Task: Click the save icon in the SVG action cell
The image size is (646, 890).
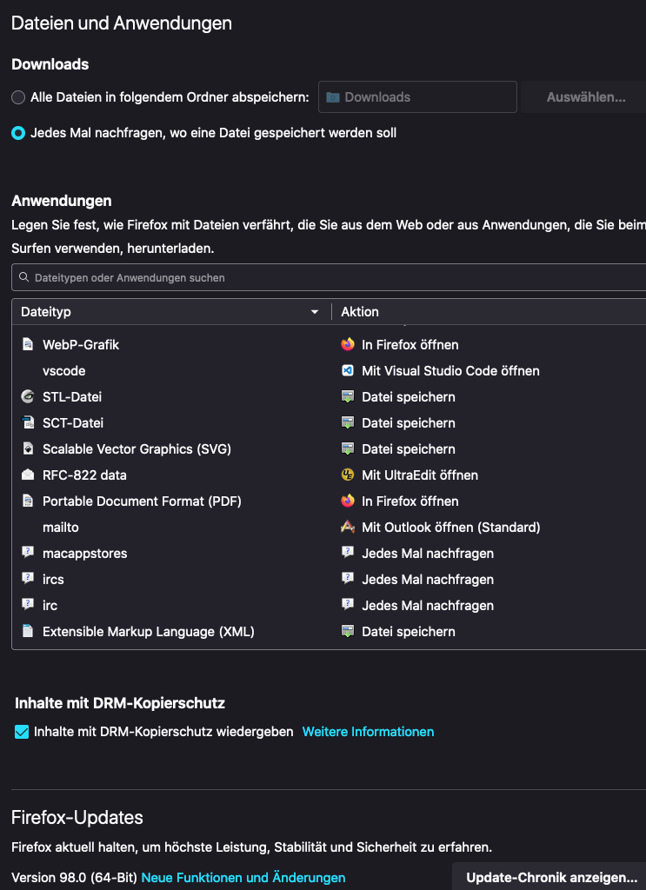Action: click(348, 449)
